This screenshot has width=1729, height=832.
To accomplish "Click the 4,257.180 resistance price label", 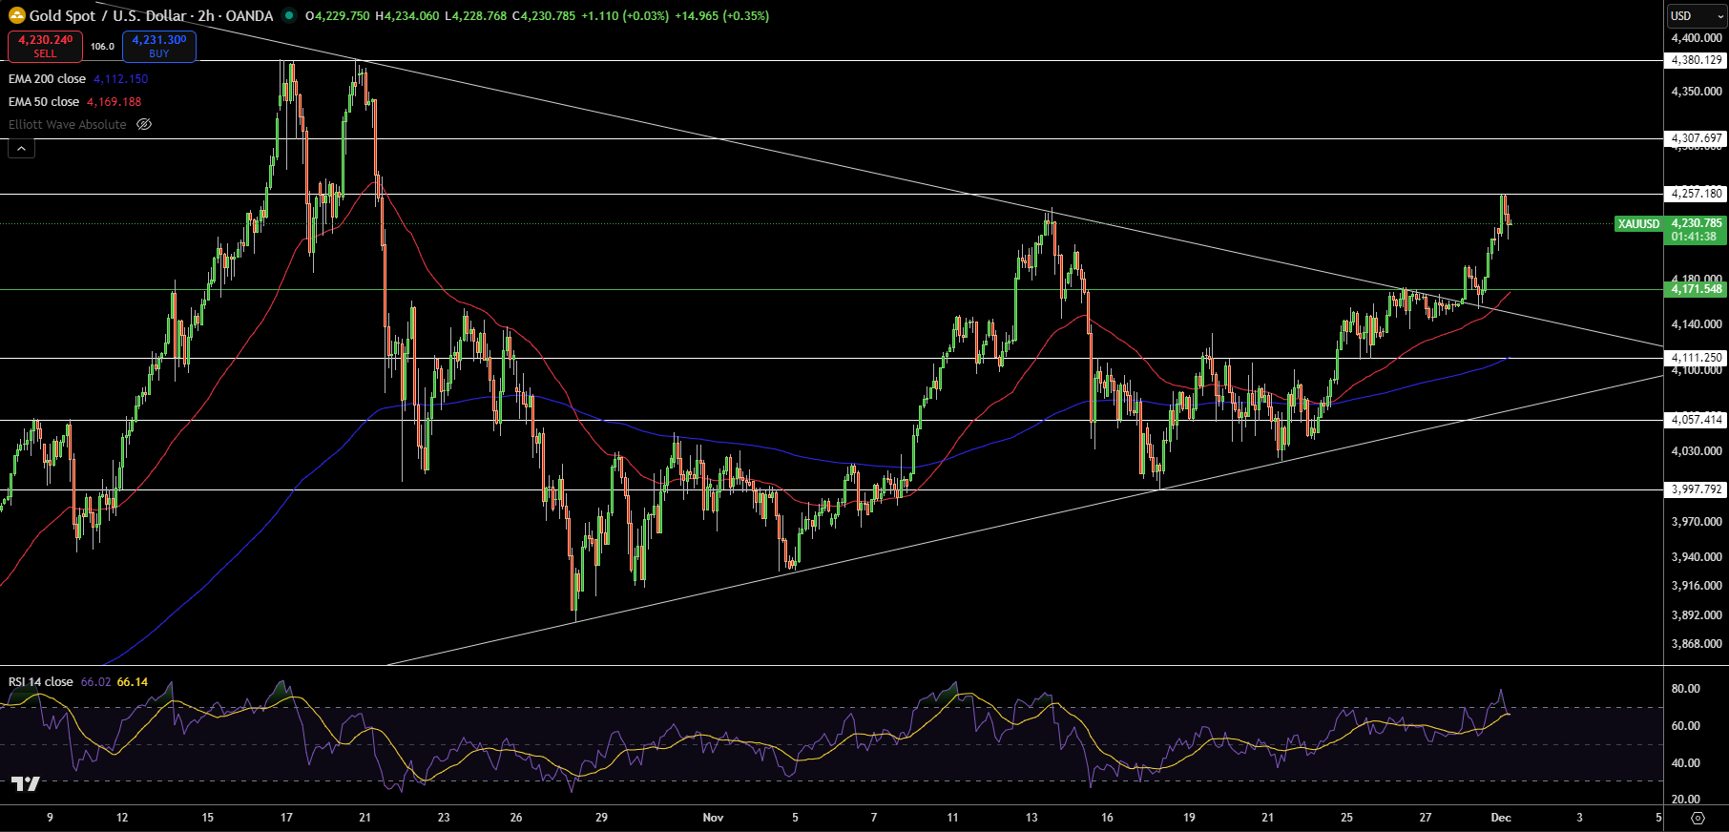I will 1696,194.
